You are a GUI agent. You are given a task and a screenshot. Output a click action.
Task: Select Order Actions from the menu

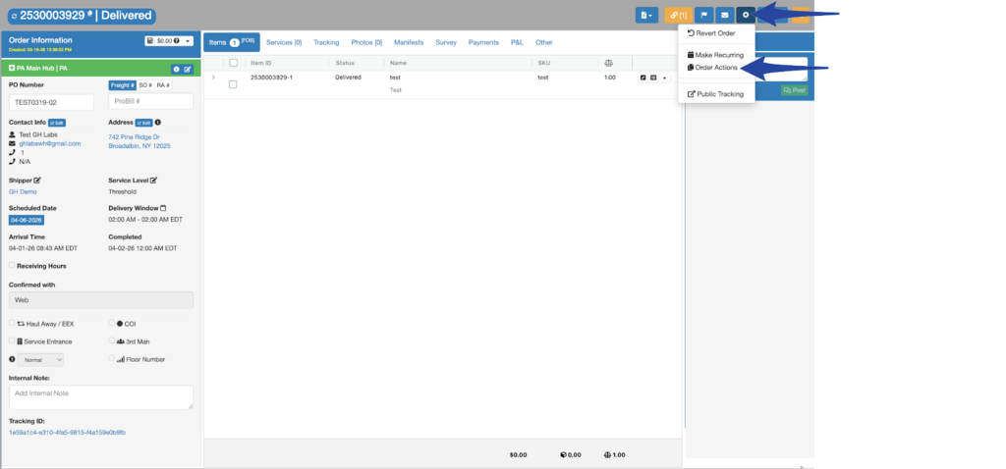tap(716, 68)
